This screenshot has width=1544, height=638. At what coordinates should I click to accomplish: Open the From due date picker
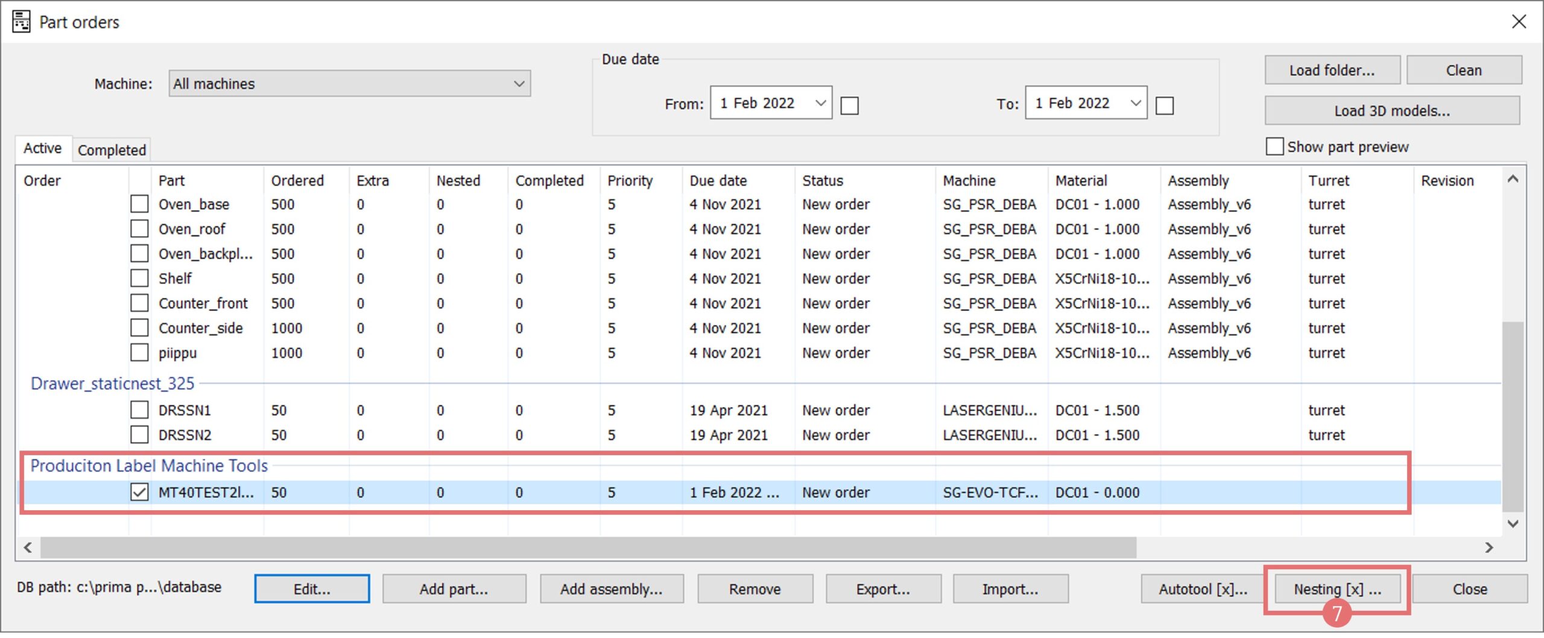820,103
